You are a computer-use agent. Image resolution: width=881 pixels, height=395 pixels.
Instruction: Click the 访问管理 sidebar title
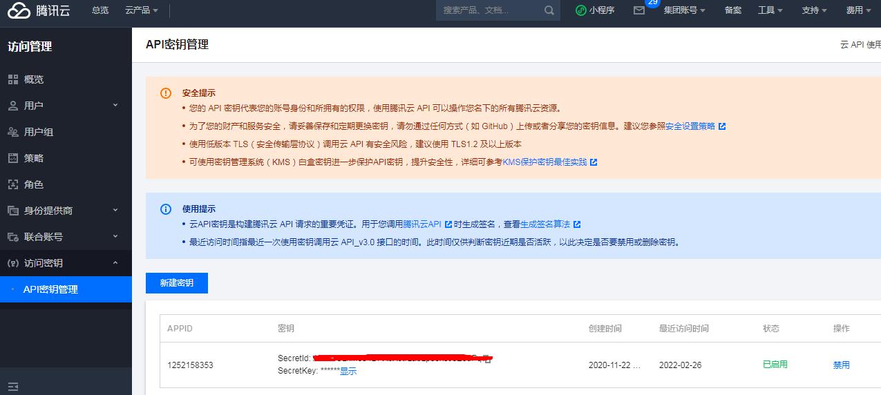click(30, 47)
